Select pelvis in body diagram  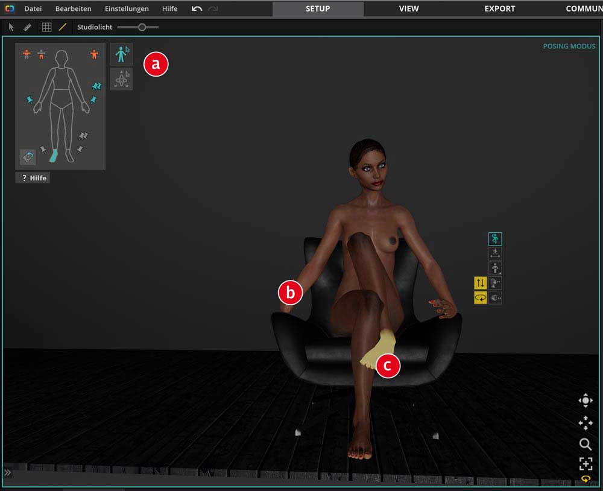(x=62, y=99)
